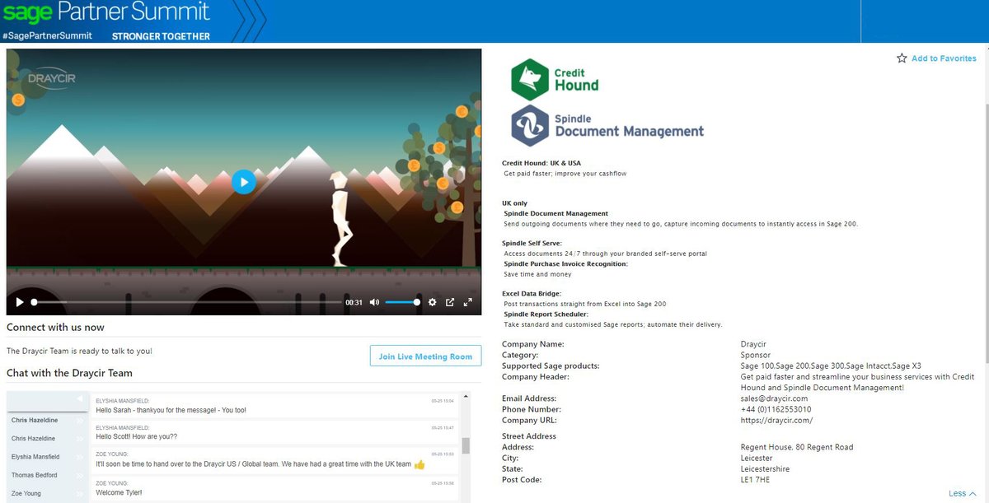989x503 pixels.
Task: Click the LE1 7HE post code value
Action: click(x=757, y=479)
